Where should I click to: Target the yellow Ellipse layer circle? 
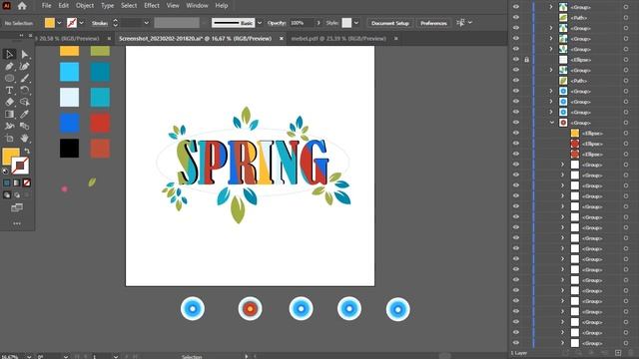(626, 133)
